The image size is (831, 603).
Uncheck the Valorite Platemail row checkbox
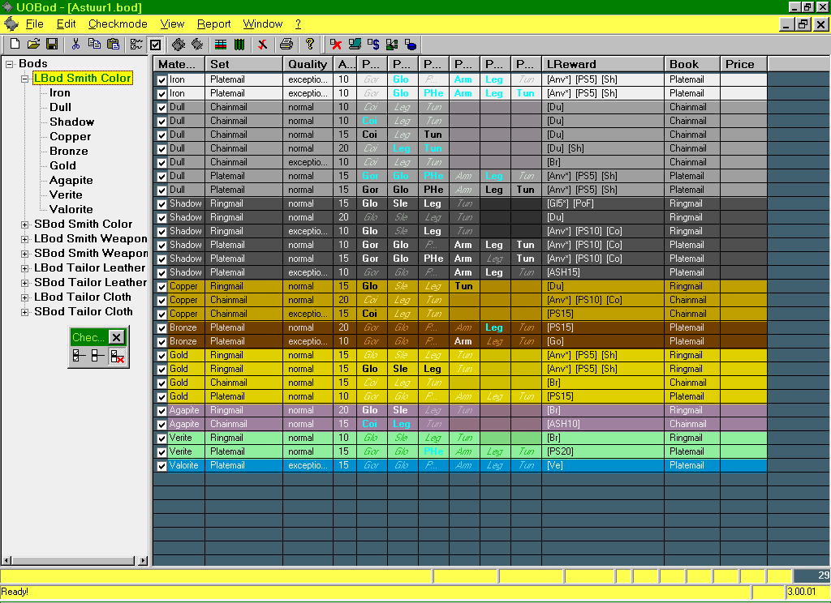[161, 466]
